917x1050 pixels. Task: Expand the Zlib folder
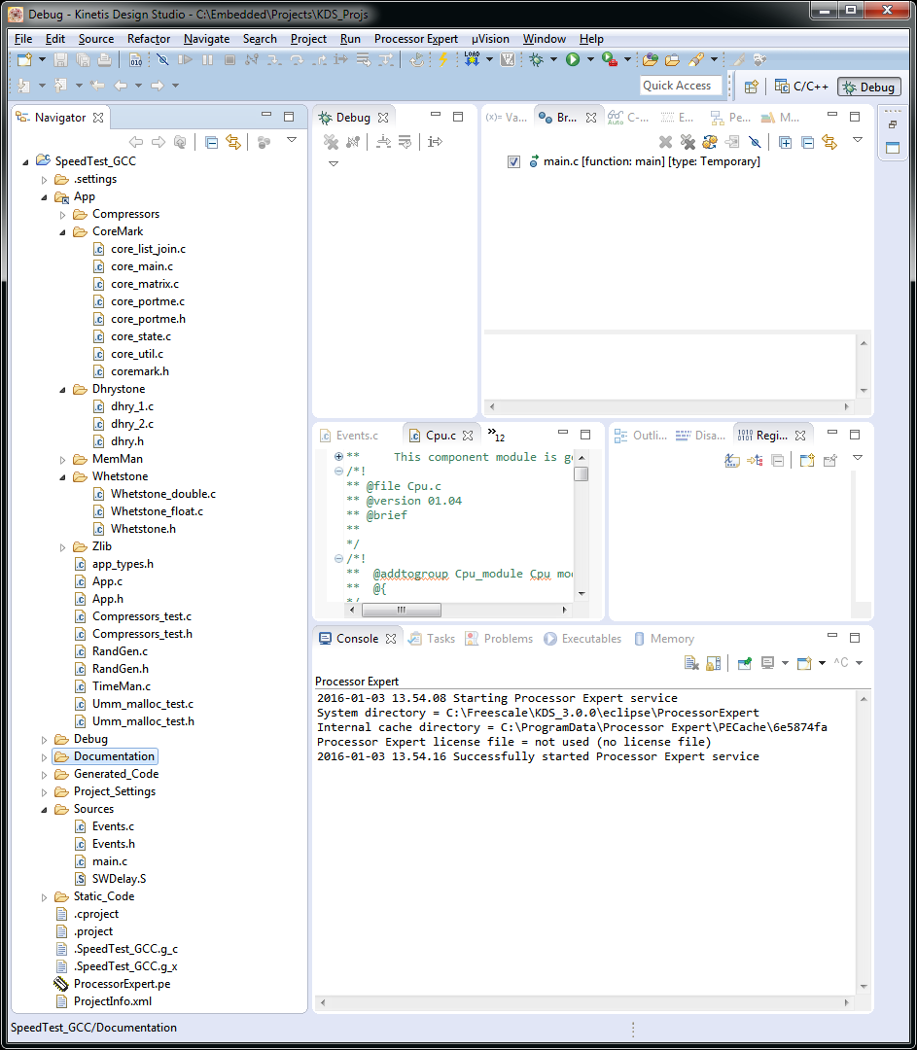(63, 547)
